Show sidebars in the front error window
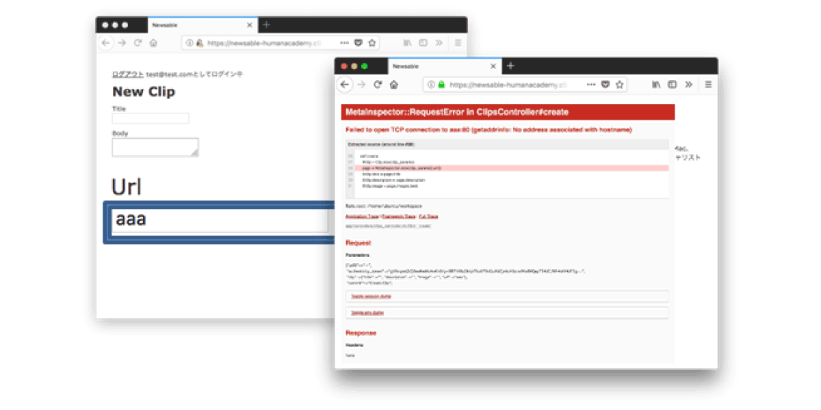This screenshot has width=821, height=410. coord(673,85)
